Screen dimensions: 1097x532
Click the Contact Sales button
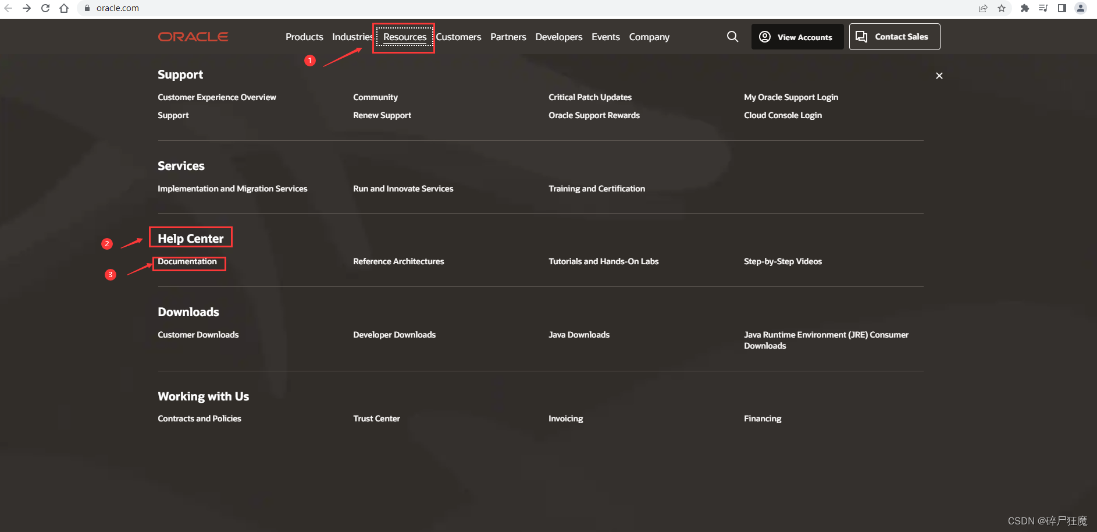[x=895, y=37]
